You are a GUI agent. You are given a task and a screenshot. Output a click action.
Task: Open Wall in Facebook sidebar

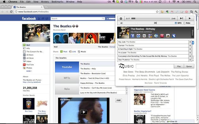point(36,45)
